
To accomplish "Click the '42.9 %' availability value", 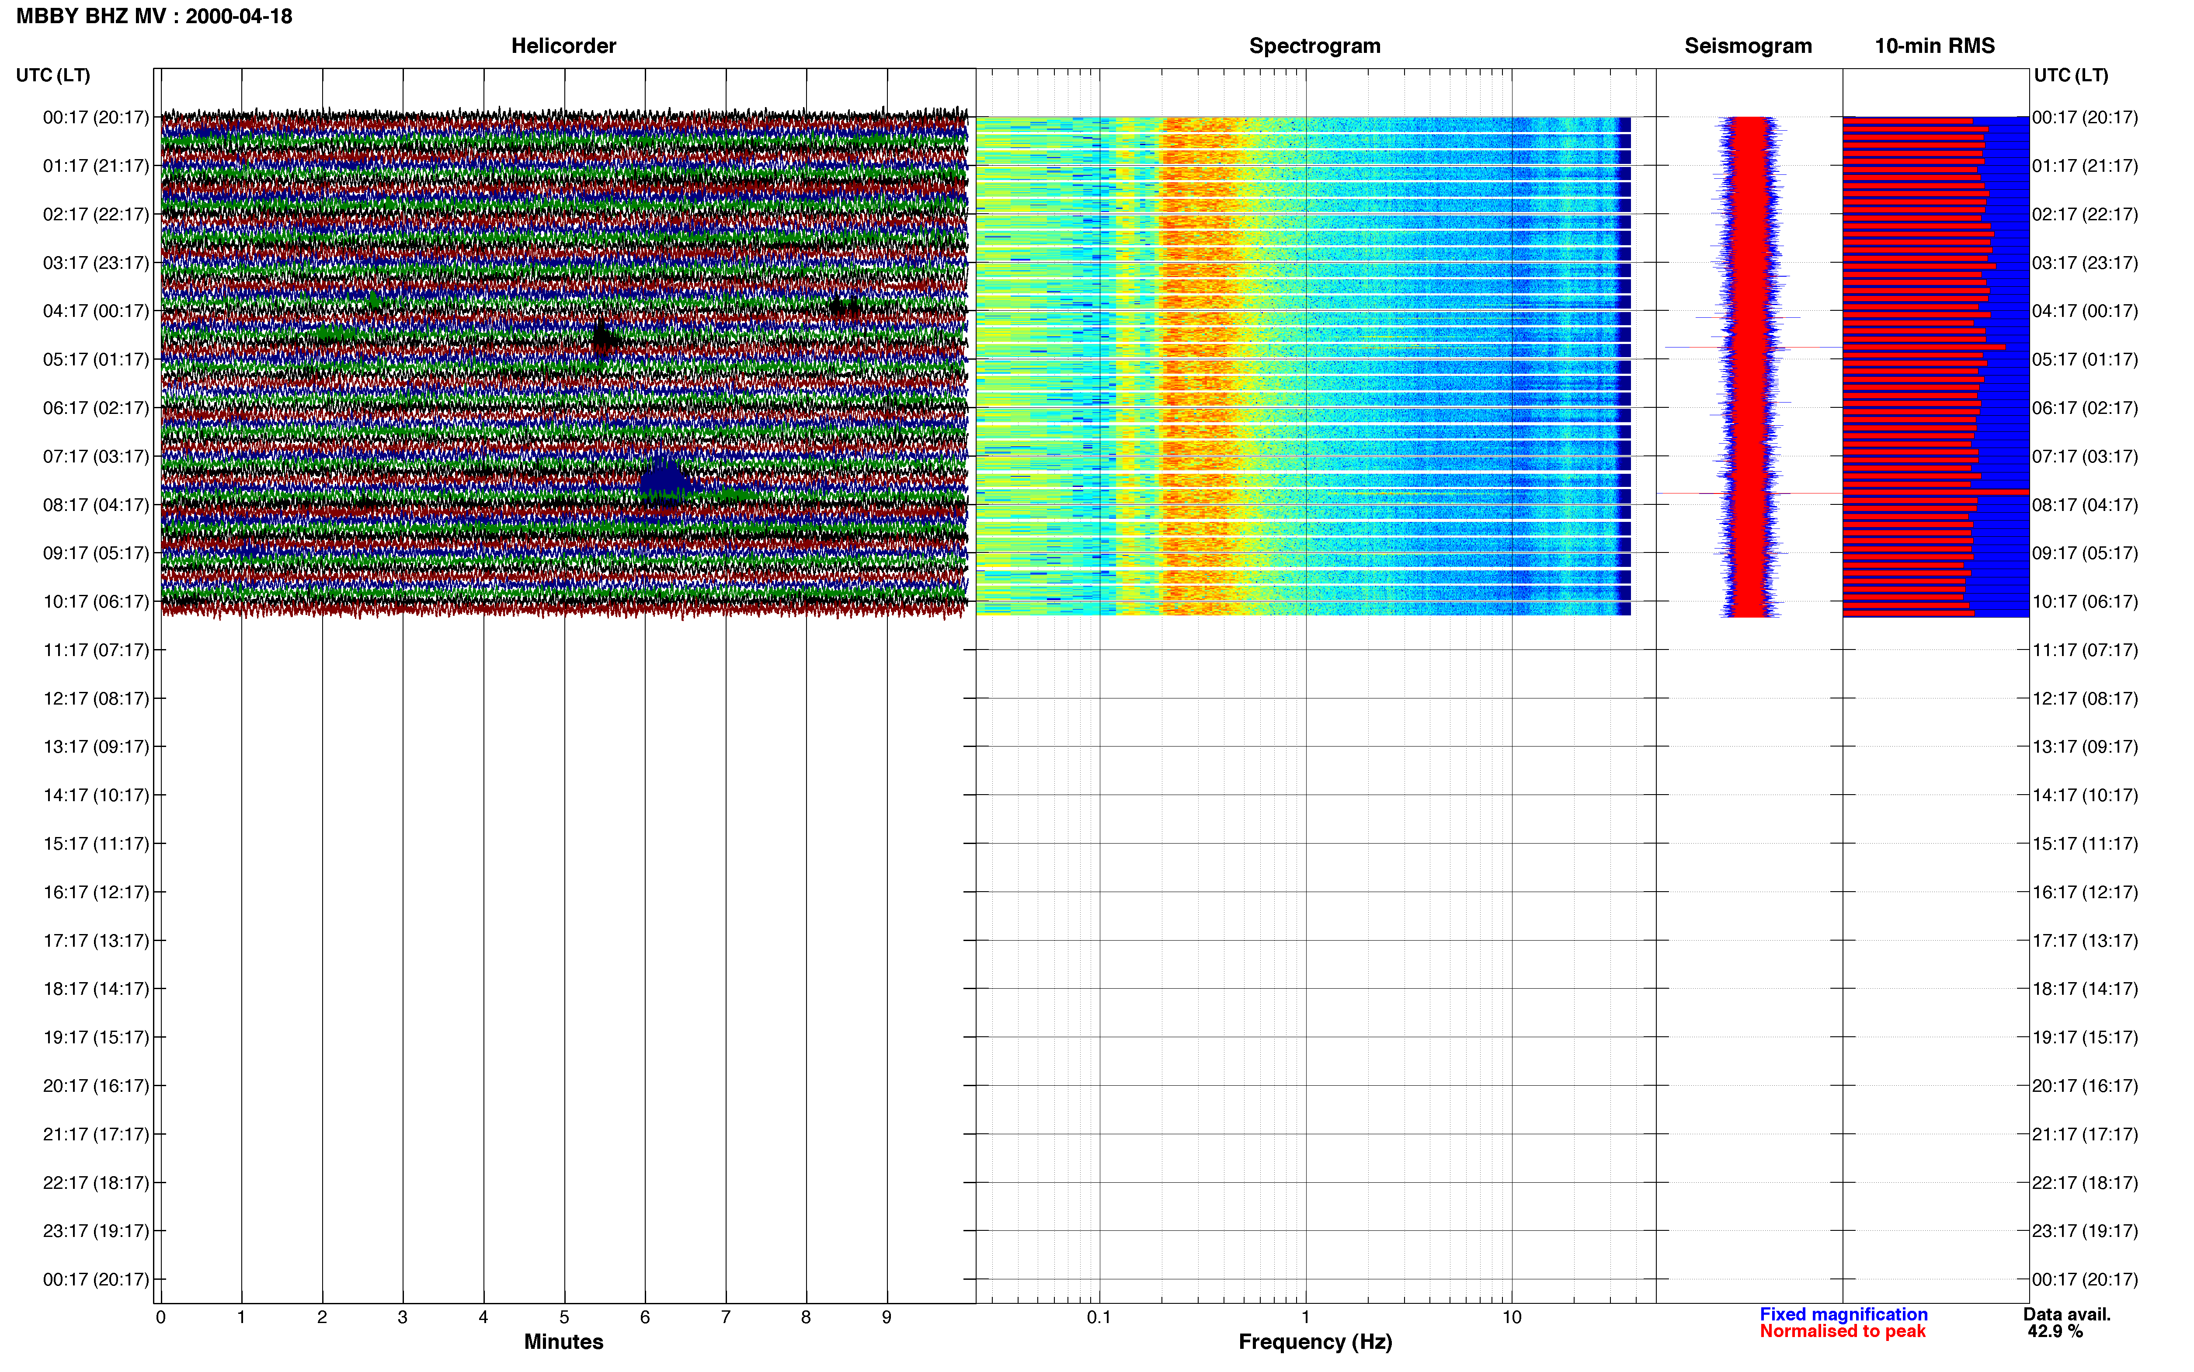I will [2055, 1332].
